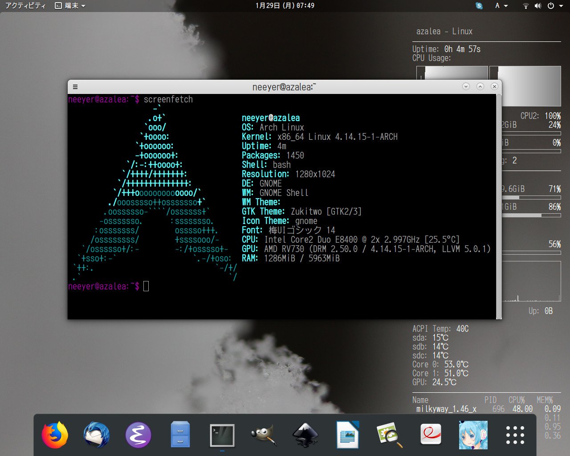Screen dimensions: 570x456
Task: Click the 'screenfetch' command text
Action: 168,99
